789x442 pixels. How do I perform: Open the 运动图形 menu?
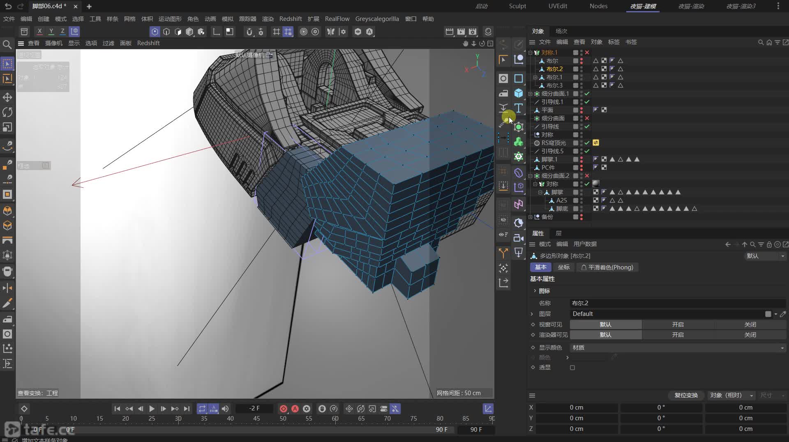[170, 19]
